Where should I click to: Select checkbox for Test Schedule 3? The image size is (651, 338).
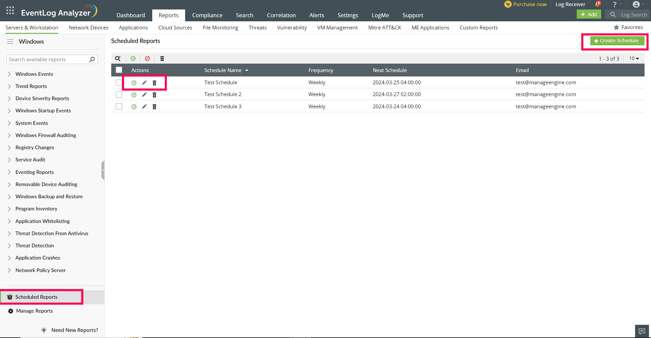point(119,107)
